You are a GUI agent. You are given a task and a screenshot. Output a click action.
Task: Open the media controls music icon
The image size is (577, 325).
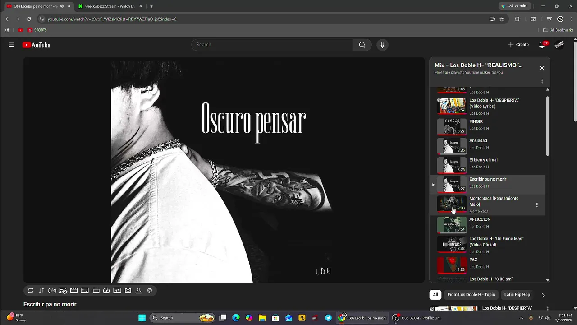coord(549,19)
